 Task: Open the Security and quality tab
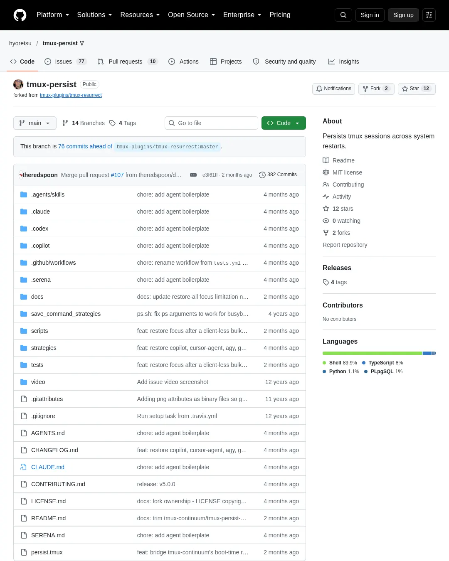pos(284,62)
